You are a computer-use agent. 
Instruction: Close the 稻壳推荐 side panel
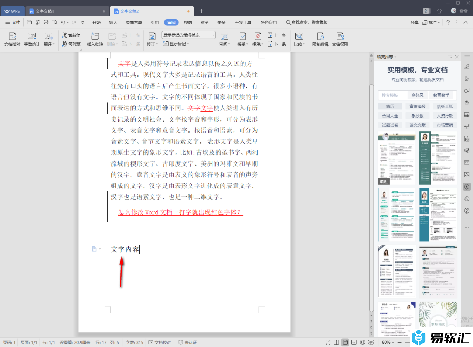[x=457, y=57]
